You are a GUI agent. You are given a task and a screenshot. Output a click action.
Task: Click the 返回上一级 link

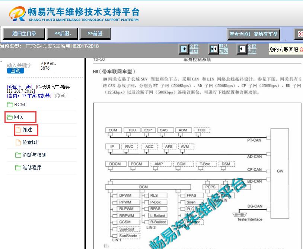point(20,87)
